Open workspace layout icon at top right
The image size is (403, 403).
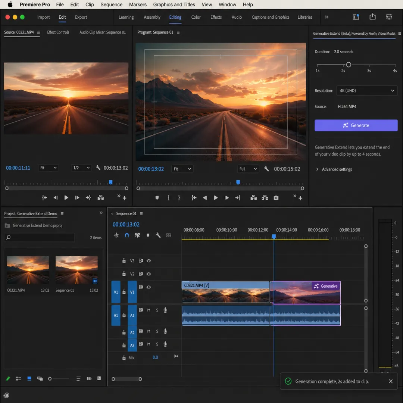click(x=356, y=17)
